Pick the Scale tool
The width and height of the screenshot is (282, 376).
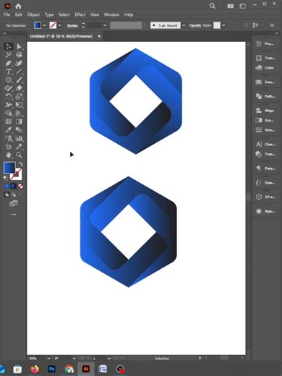pos(19,96)
